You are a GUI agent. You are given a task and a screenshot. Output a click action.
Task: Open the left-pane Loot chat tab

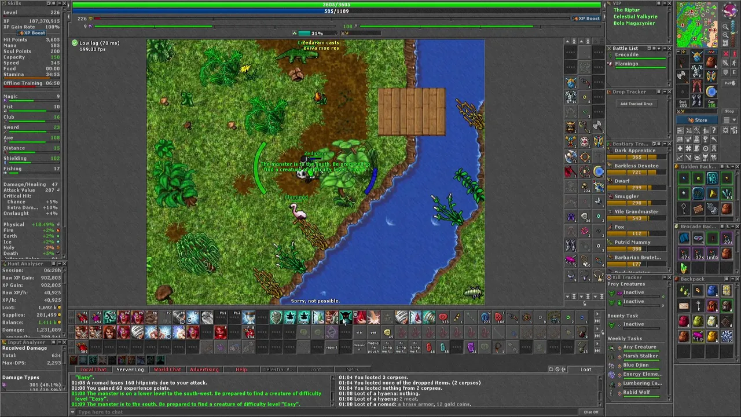pyautogui.click(x=316, y=370)
